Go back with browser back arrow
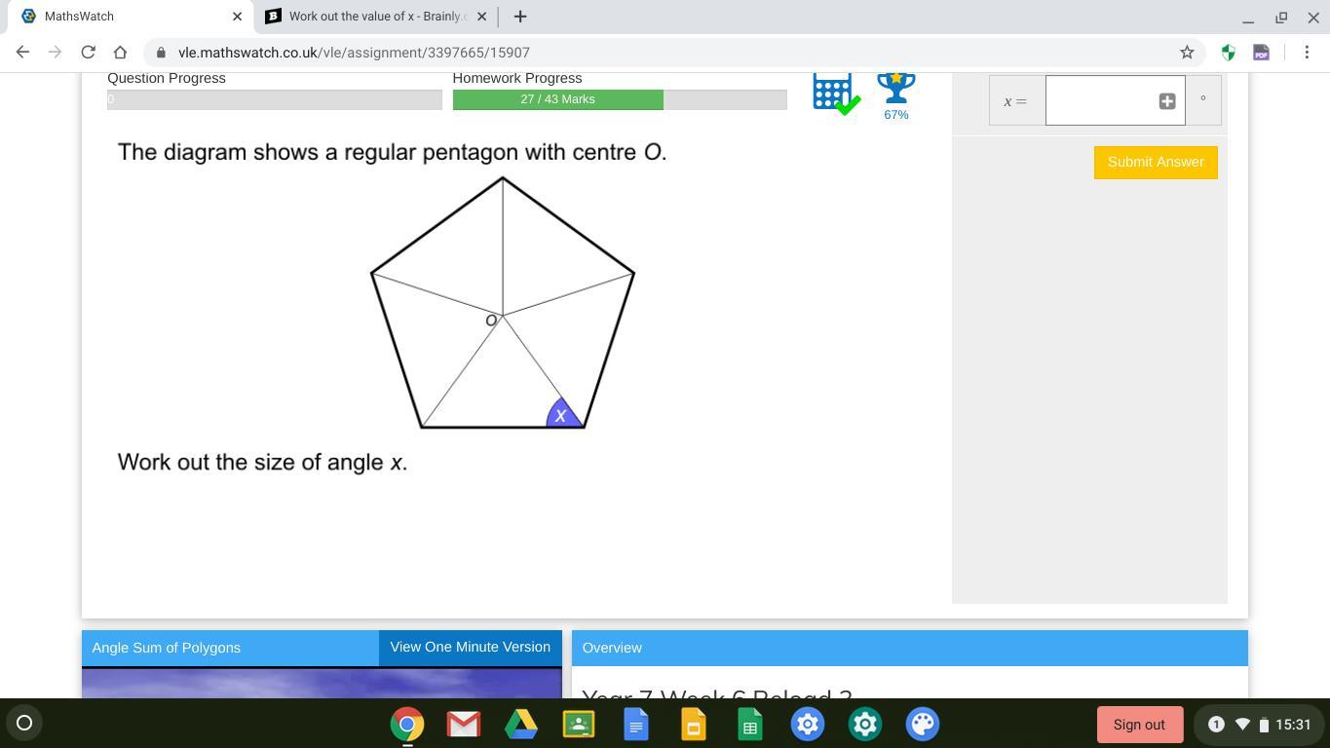The width and height of the screenshot is (1330, 748). pyautogui.click(x=22, y=52)
